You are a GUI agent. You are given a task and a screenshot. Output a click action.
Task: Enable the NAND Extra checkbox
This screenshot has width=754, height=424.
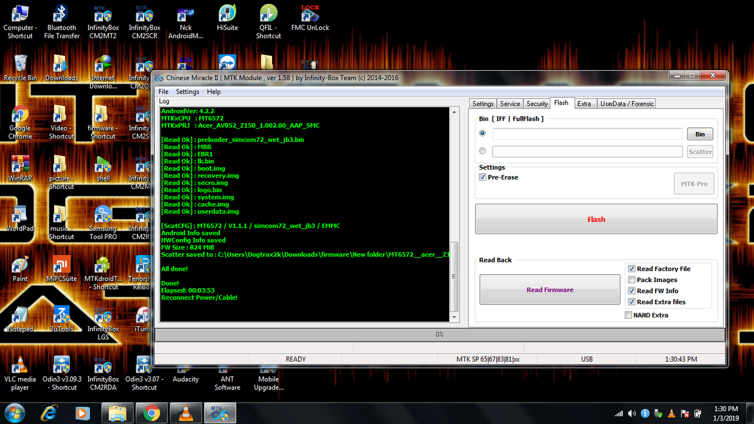pos(628,315)
